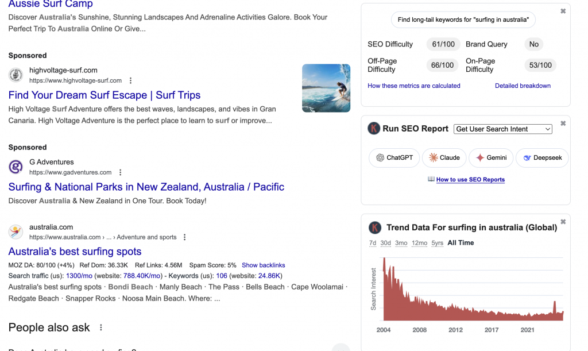
Task: Switch trend range to 3mo
Action: (401, 243)
